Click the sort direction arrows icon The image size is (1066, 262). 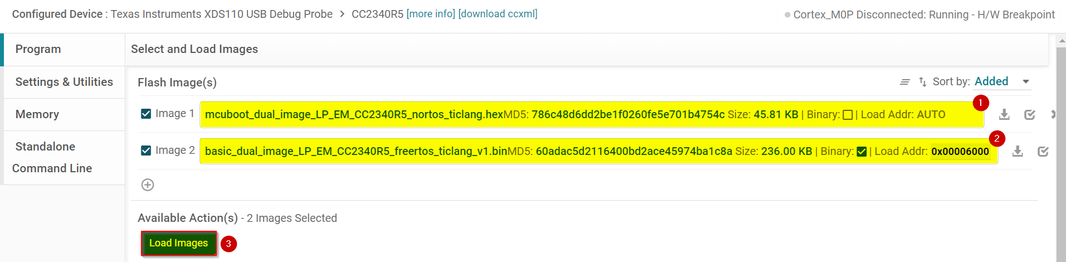pyautogui.click(x=923, y=82)
